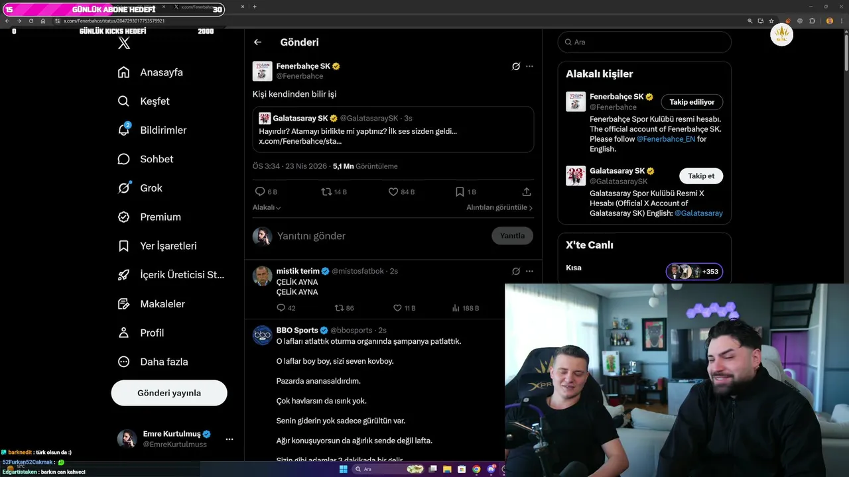Click Takip ediliyor button for Fenerbahçe SK
Viewport: 849px width, 477px height.
tap(692, 102)
